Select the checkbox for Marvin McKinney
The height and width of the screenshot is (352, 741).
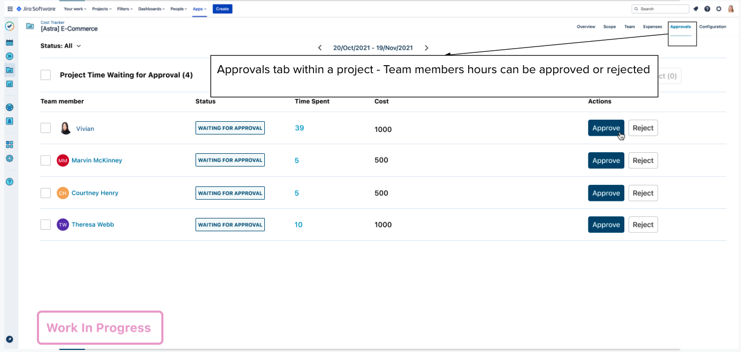45,160
